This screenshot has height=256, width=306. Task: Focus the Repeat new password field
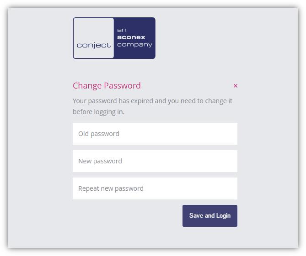[155, 188]
